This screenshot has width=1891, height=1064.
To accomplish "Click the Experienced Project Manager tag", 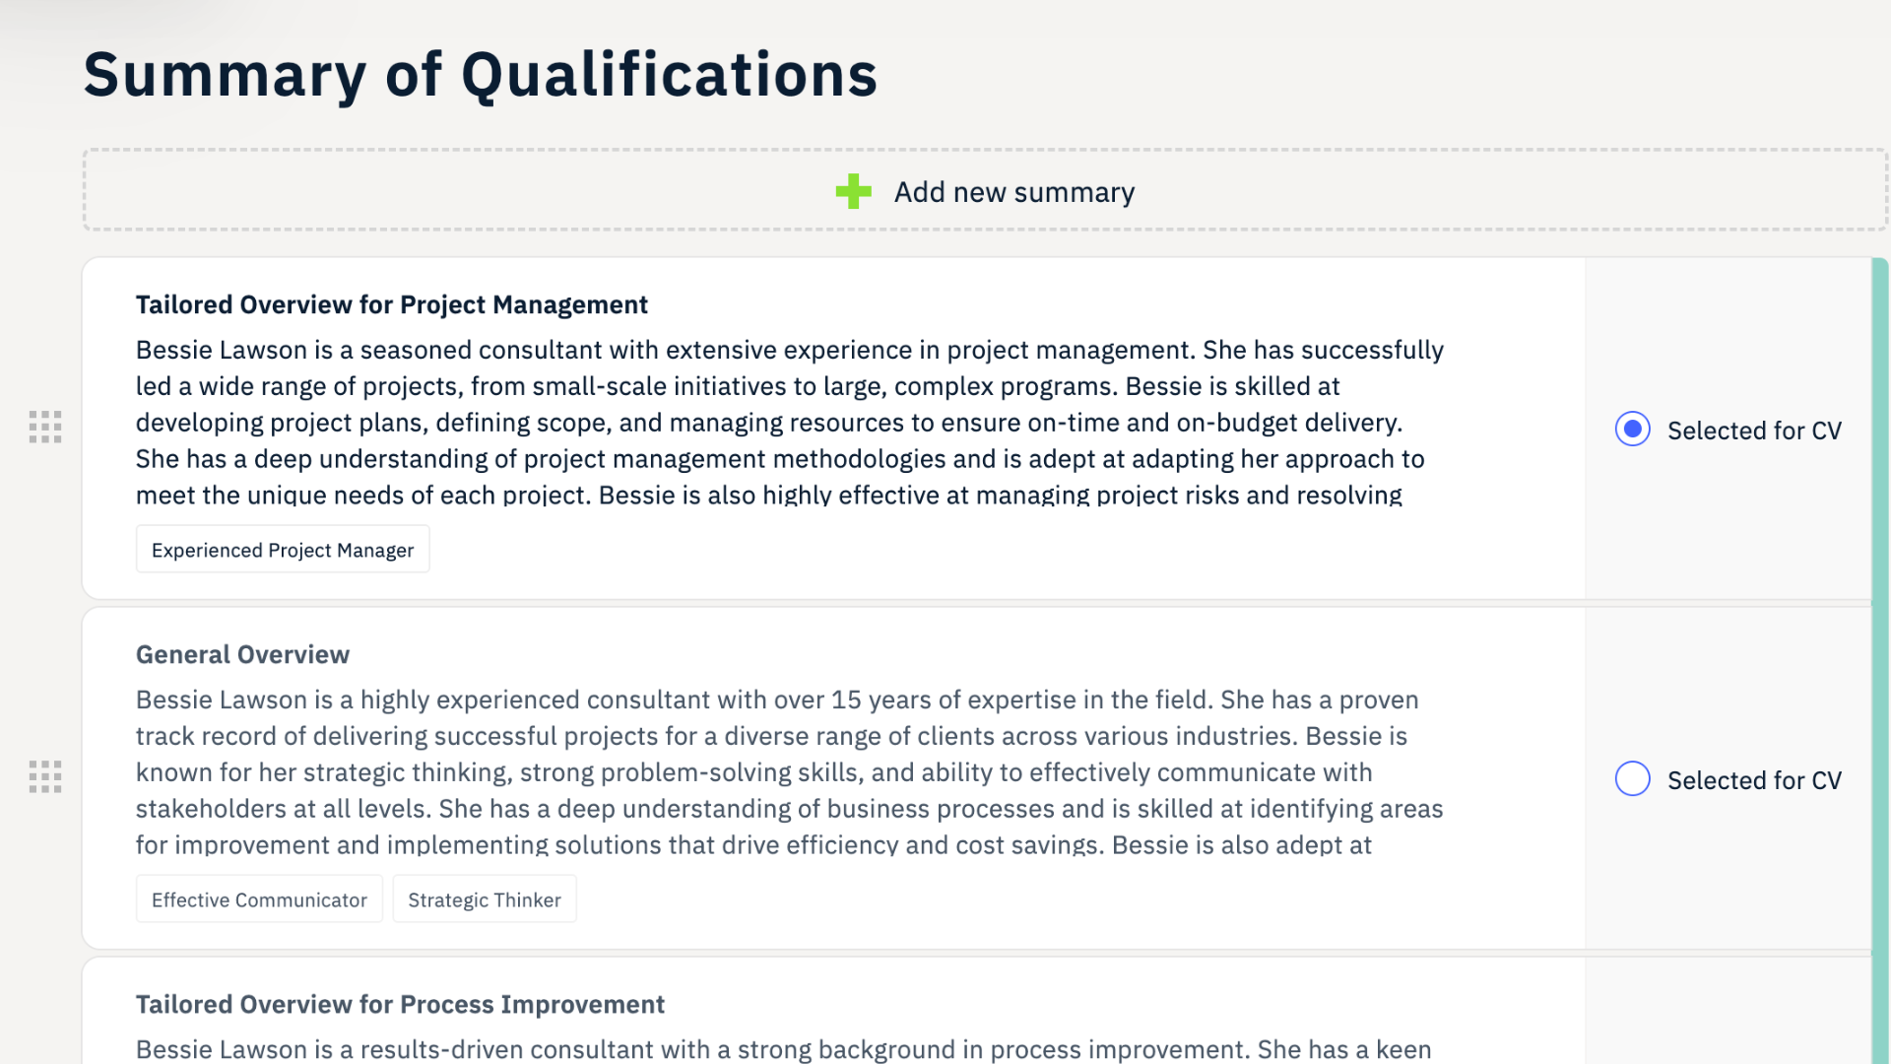I will click(283, 550).
